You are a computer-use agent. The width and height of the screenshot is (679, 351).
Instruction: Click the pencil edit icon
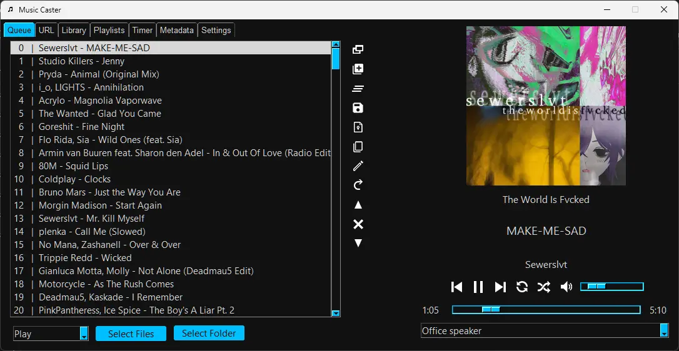358,166
